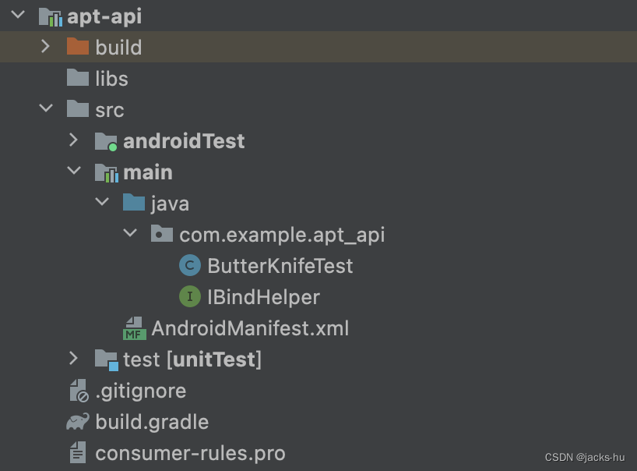Select the build.gradle file
The width and height of the screenshot is (637, 471).
tap(151, 422)
